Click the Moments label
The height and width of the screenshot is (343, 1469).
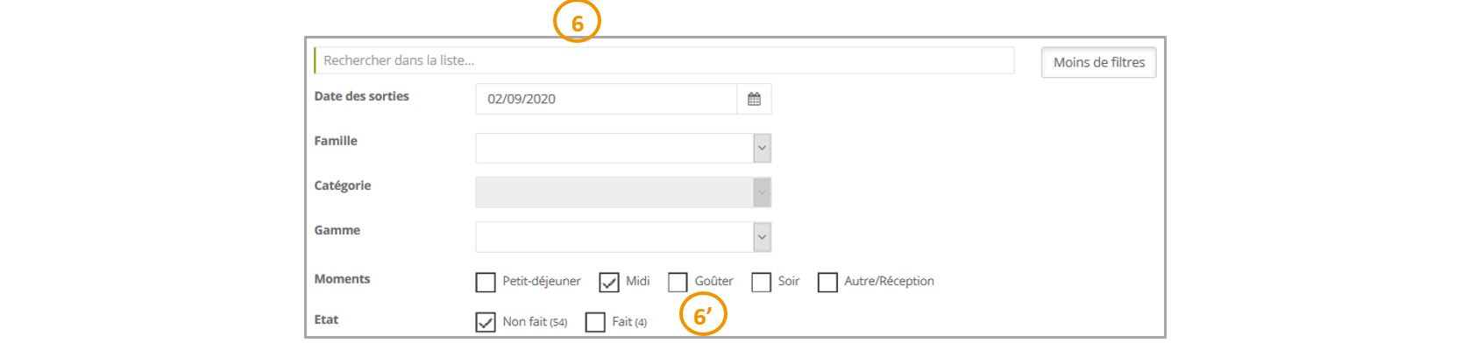coord(342,279)
